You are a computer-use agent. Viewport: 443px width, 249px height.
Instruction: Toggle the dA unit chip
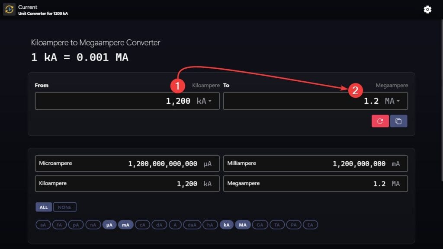pos(159,225)
